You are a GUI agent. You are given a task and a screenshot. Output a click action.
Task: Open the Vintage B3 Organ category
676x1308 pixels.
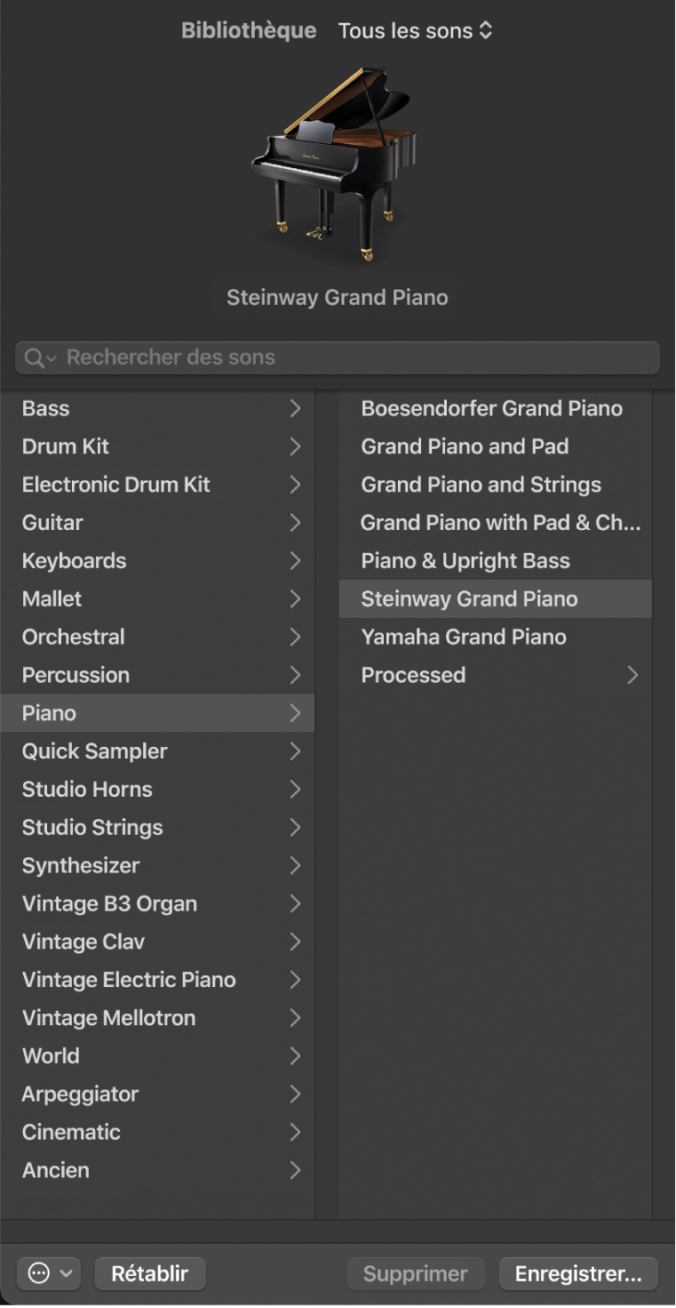point(109,903)
